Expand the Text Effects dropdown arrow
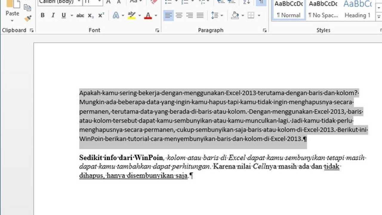This screenshot has height=215, width=382. point(123,16)
